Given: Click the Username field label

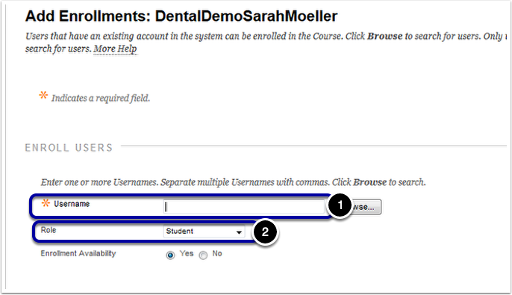Looking at the screenshot, I should coord(72,204).
